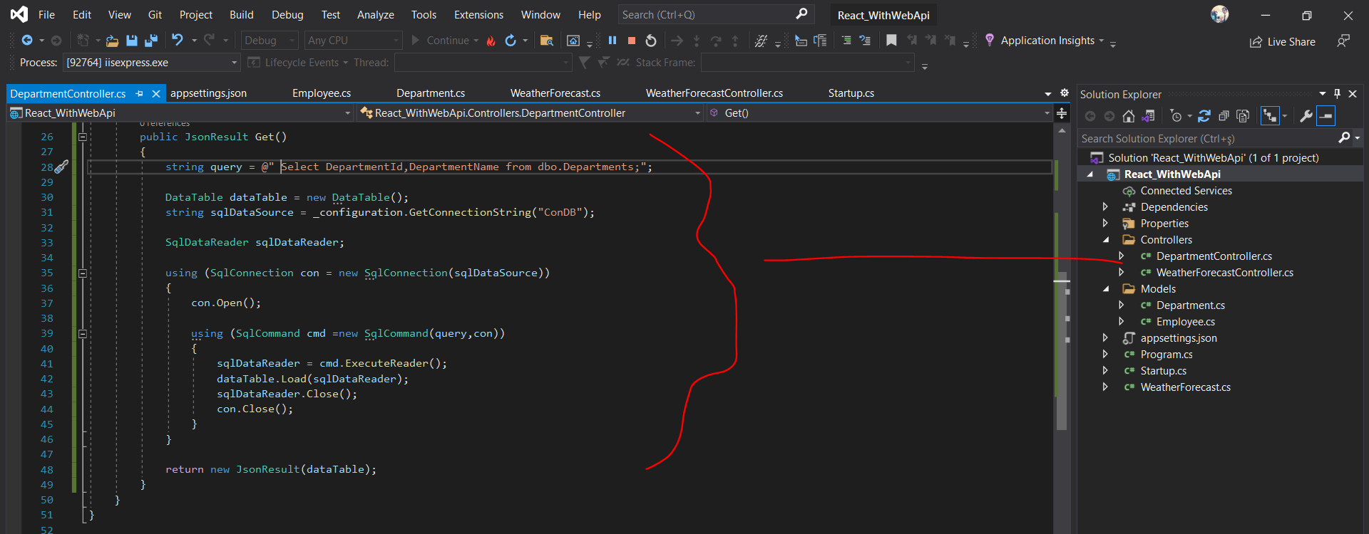Toggle the Preview Selected Items button
The image size is (1369, 534).
[1326, 116]
